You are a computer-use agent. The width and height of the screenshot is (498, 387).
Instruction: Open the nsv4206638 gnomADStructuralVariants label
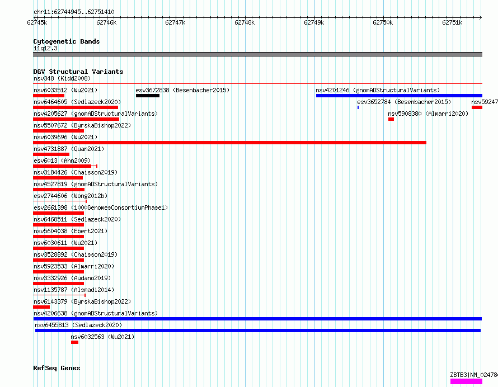(96, 313)
